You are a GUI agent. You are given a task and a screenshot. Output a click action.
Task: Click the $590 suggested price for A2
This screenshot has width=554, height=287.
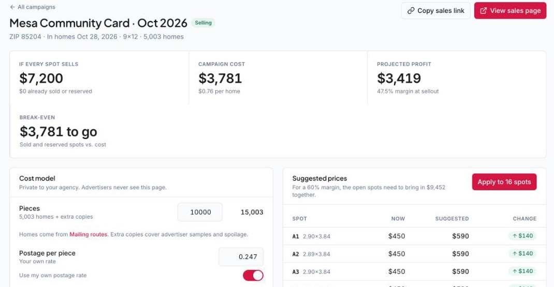(x=460, y=254)
